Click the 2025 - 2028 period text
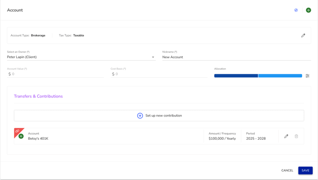 [256, 138]
